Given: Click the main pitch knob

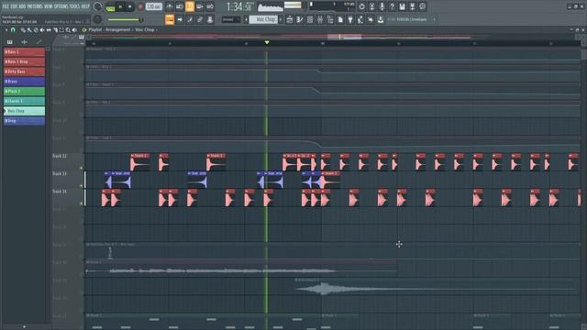Looking at the screenshot, I should [97, 19].
